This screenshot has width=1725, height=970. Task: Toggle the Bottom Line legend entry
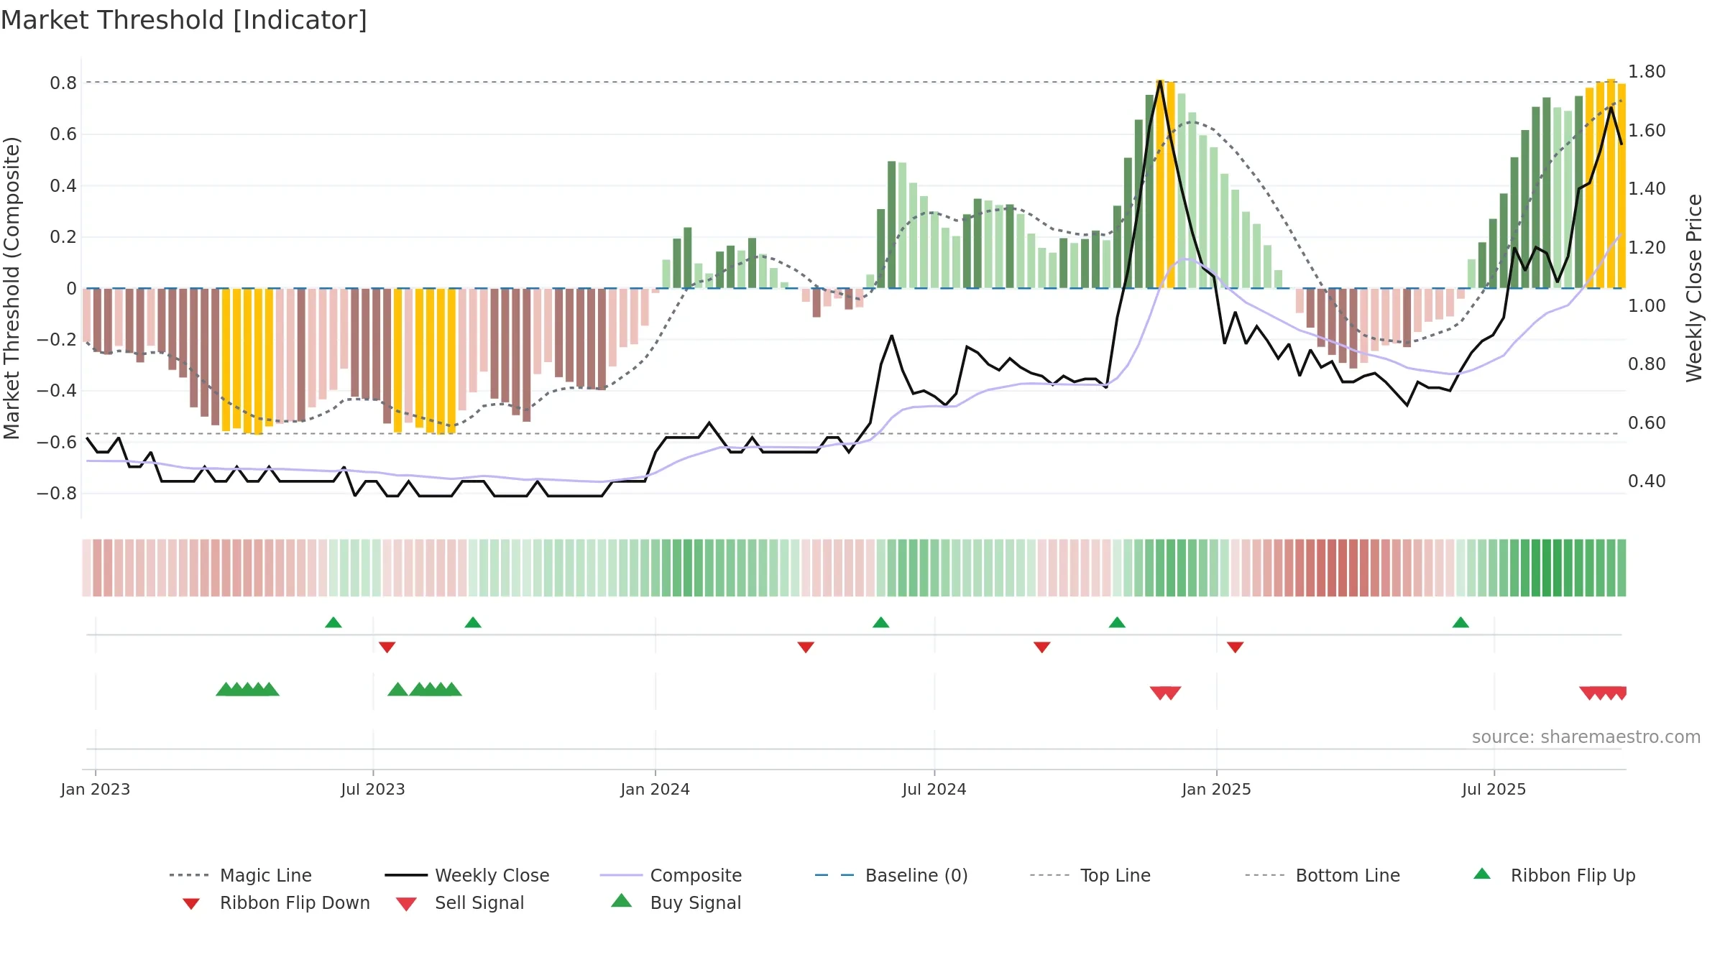pos(1322,875)
